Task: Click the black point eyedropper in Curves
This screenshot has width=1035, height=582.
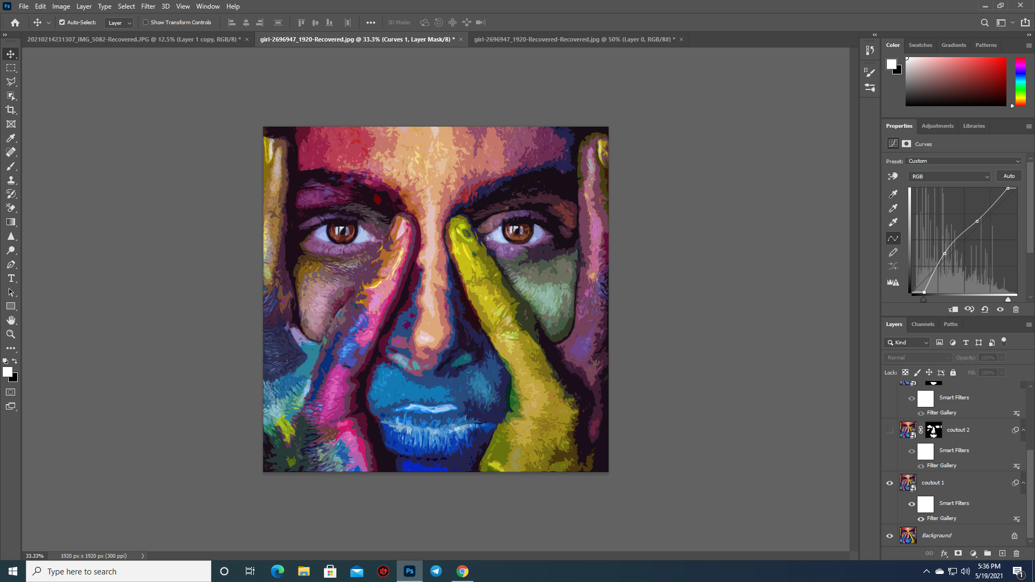Action: coord(893,194)
